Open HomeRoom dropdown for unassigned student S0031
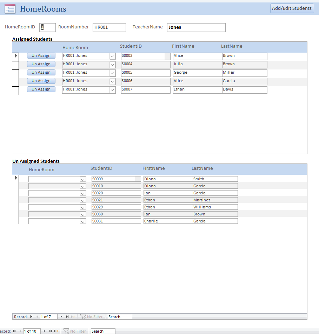This screenshot has height=334, width=319. 83,221
